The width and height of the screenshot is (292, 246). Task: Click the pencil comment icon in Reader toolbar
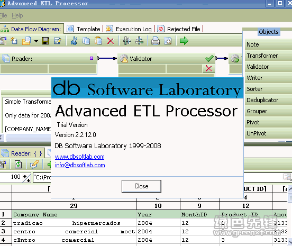(34, 165)
